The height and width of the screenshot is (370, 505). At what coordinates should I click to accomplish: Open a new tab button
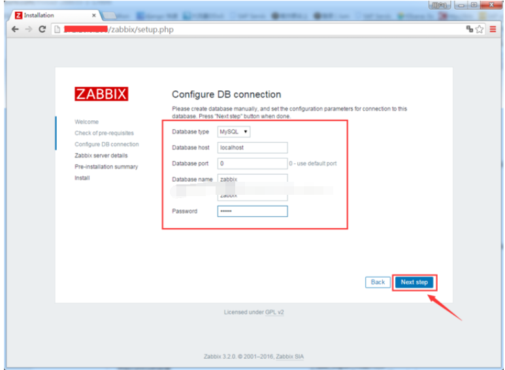click(109, 16)
